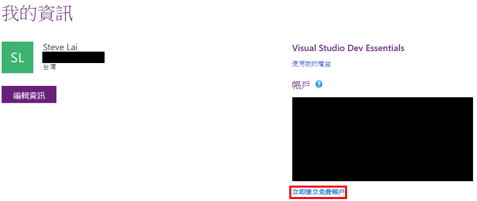Click the Visual Studio Dev Essentials heading
Image resolution: width=477 pixels, height=201 pixels.
point(348,48)
